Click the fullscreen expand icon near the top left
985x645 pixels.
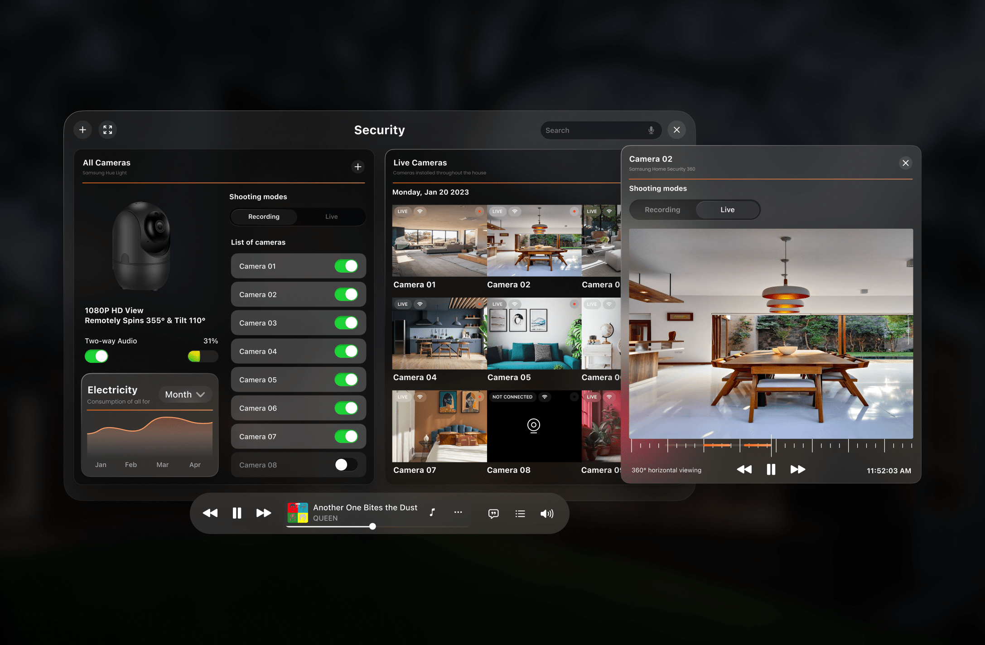[x=107, y=130]
